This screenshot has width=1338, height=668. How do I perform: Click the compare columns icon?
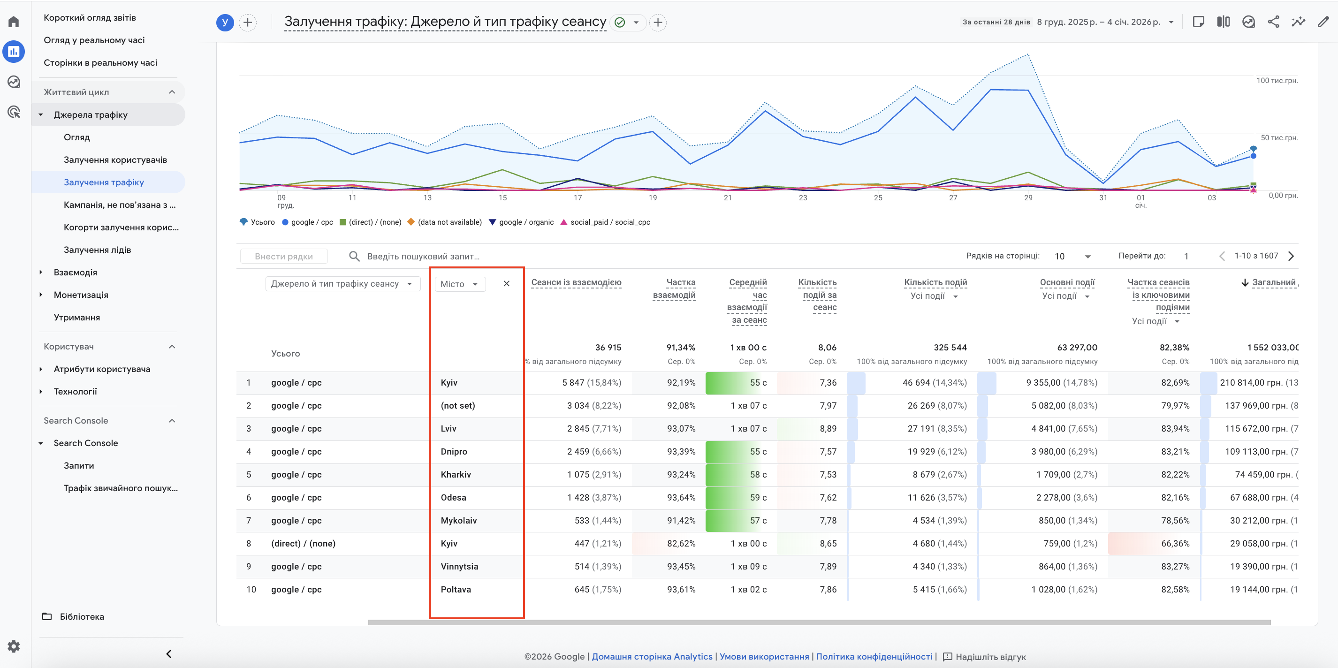click(1223, 22)
